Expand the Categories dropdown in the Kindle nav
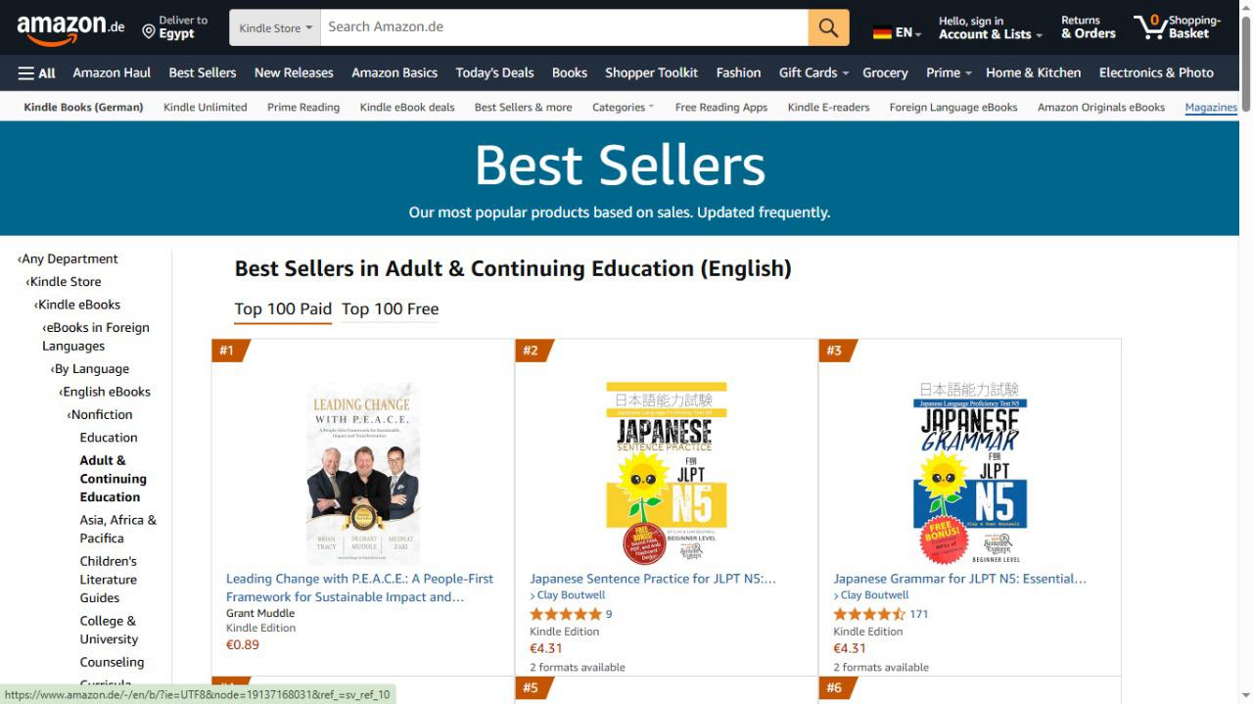The height and width of the screenshot is (704, 1253). click(623, 107)
